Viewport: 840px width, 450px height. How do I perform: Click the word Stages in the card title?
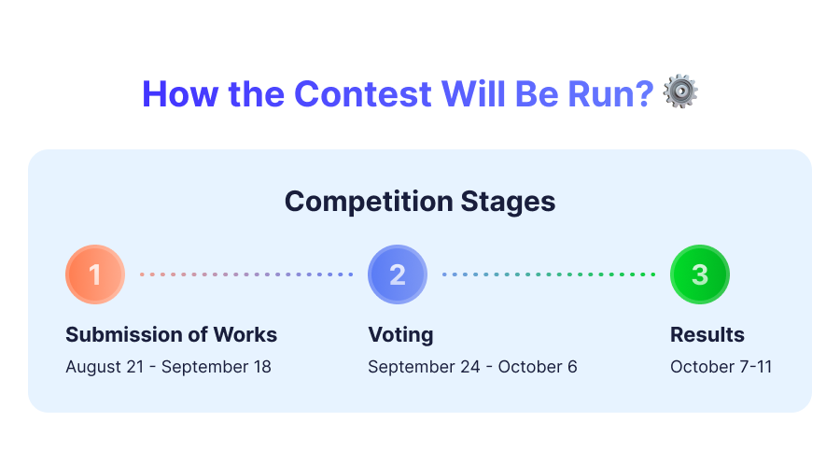[x=508, y=202]
